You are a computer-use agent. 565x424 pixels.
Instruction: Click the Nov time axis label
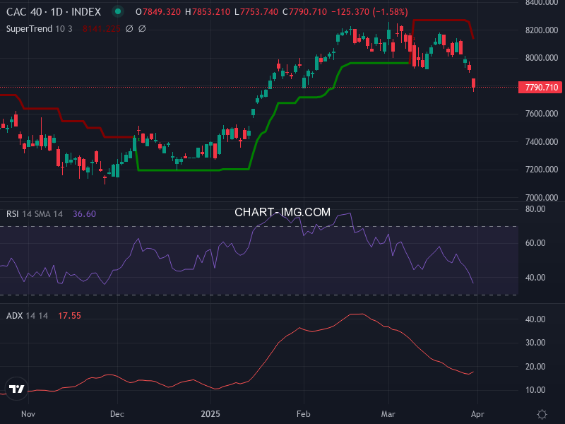click(x=28, y=414)
